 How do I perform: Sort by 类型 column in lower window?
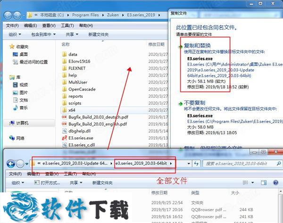(x=195, y=193)
